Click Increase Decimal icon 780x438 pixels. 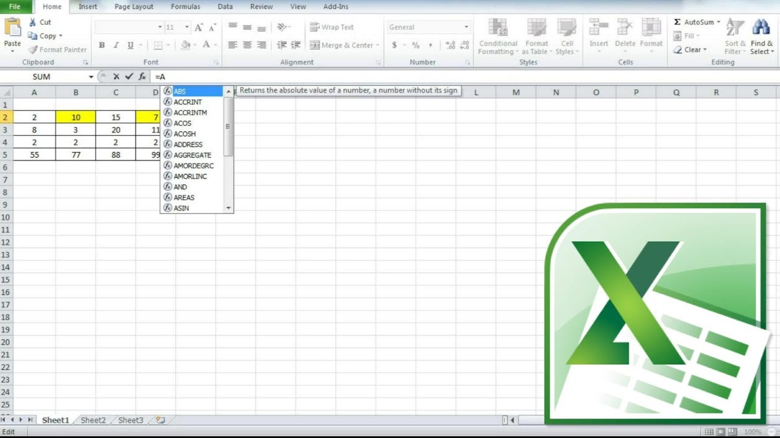tap(450, 45)
